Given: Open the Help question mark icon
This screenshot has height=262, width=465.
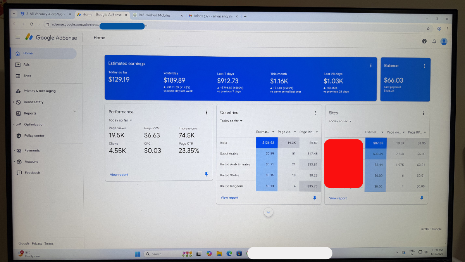Looking at the screenshot, I should tap(424, 41).
